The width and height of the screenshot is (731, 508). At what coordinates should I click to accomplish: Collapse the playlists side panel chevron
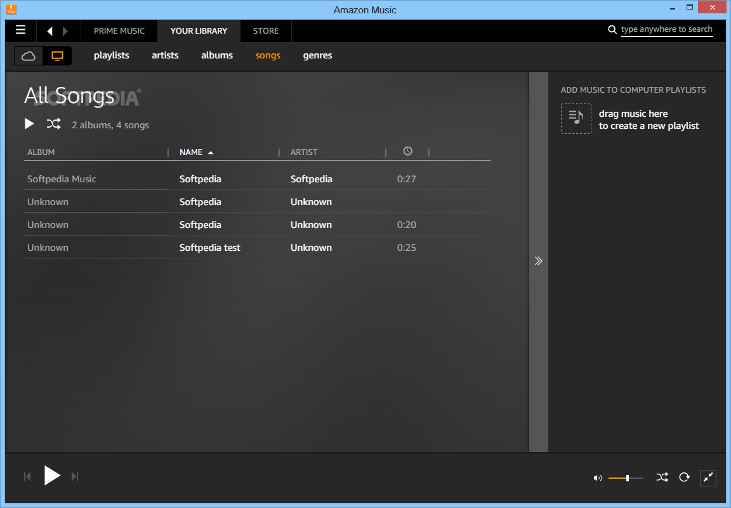539,261
